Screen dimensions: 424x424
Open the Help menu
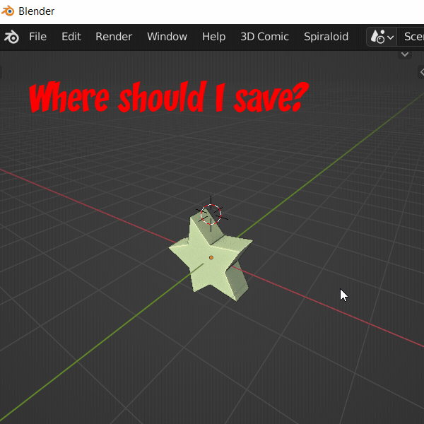click(213, 37)
